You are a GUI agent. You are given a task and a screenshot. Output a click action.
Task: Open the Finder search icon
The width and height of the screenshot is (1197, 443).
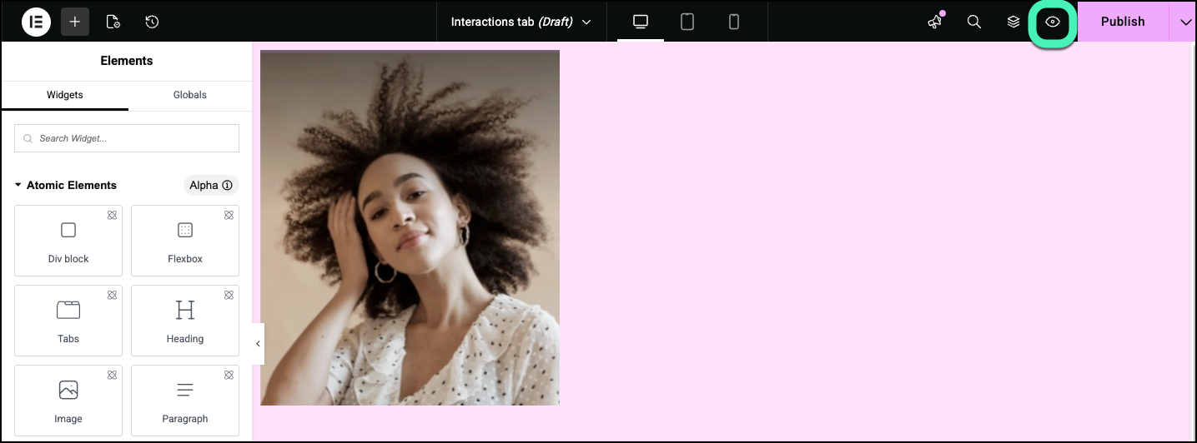pyautogui.click(x=973, y=22)
